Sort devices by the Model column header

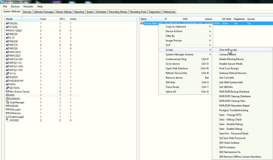pos(10,19)
